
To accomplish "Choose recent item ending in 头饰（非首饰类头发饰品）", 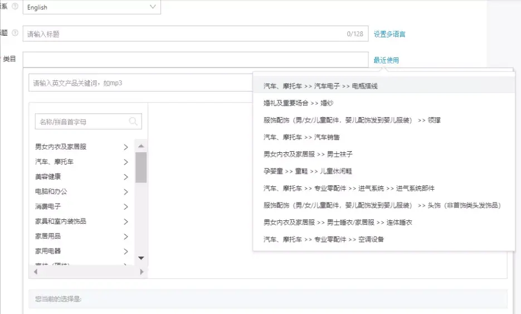I will pos(384,205).
